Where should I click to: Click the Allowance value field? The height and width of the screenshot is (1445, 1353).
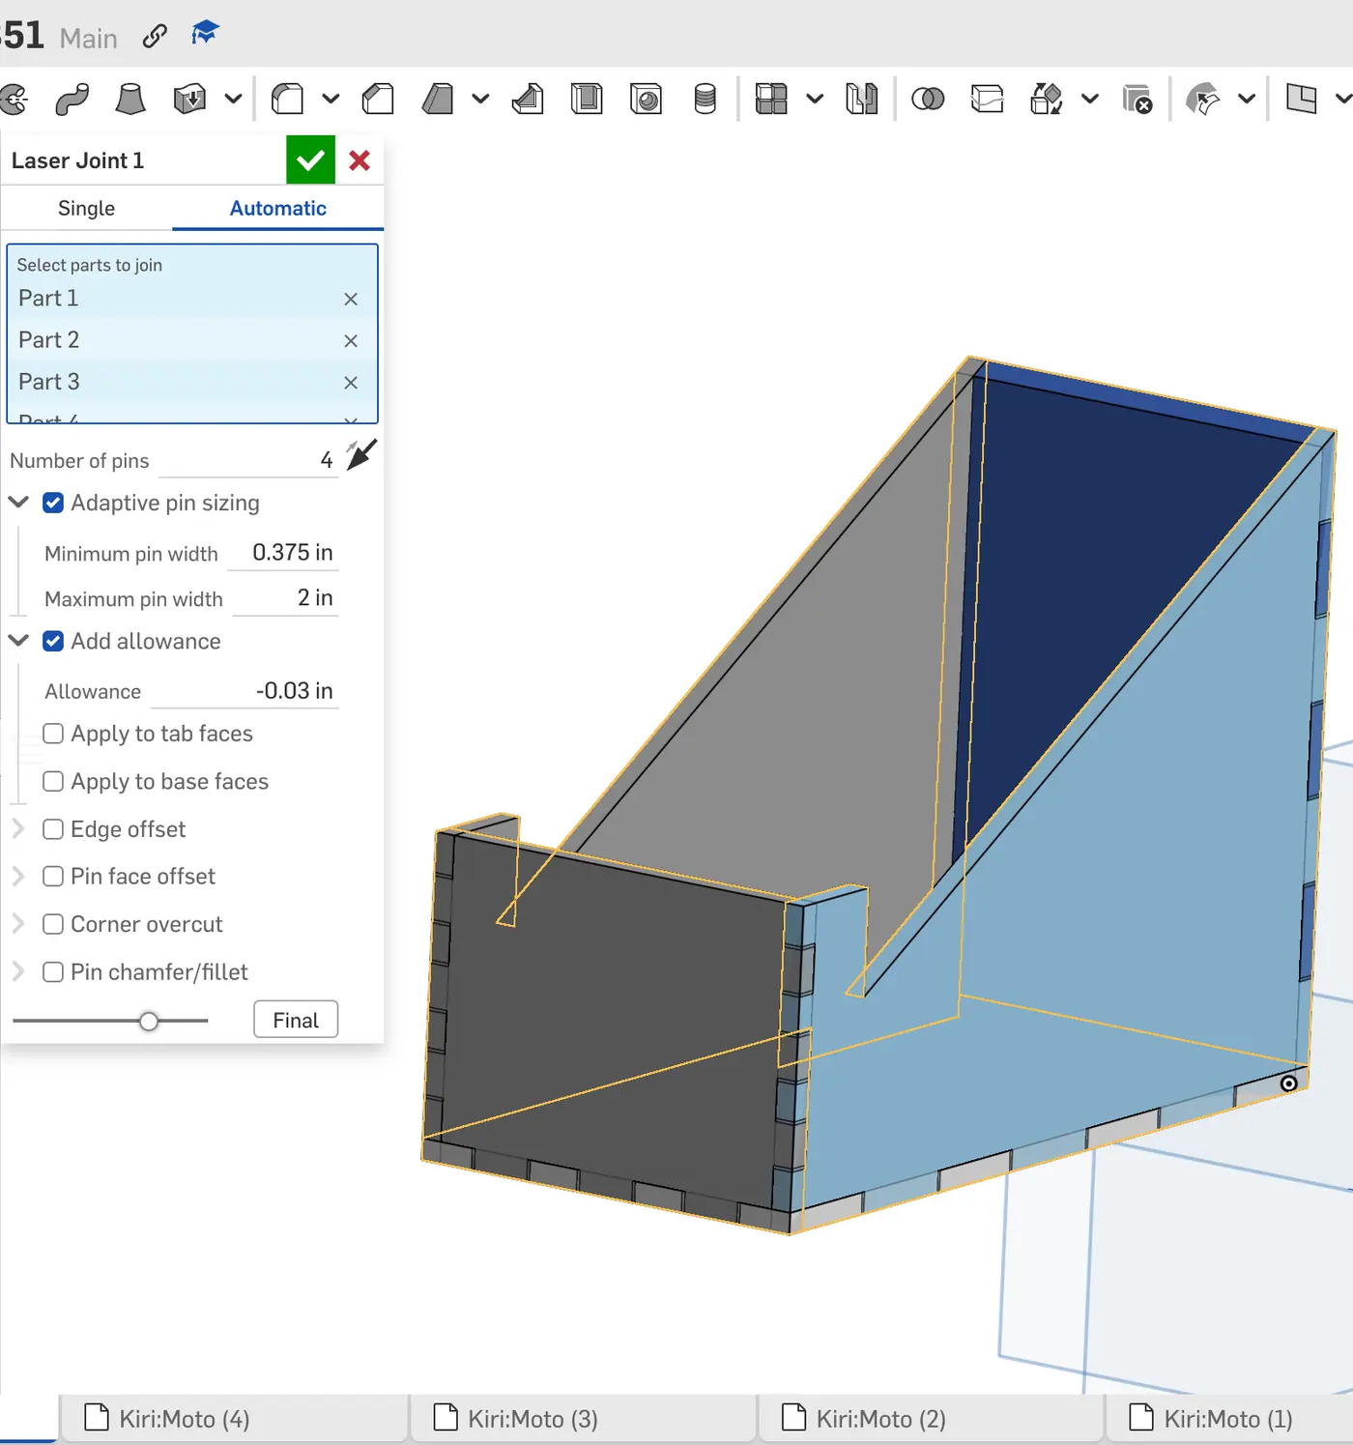245,691
